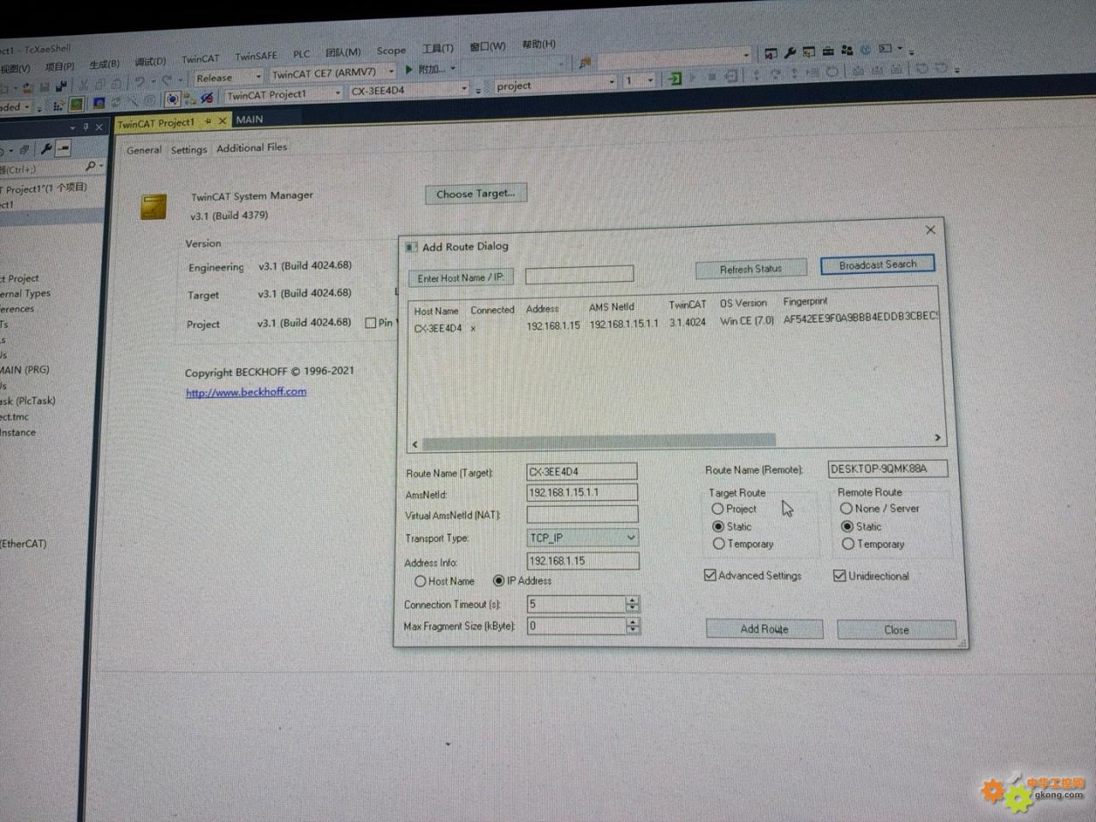Select the Temporary target route option
The width and height of the screenshot is (1096, 822).
(x=718, y=544)
